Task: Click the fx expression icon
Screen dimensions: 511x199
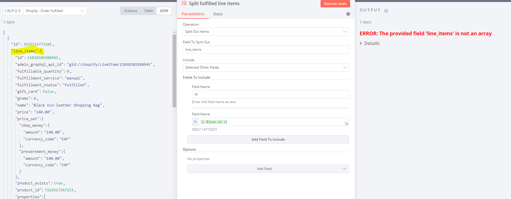Action: [195, 122]
